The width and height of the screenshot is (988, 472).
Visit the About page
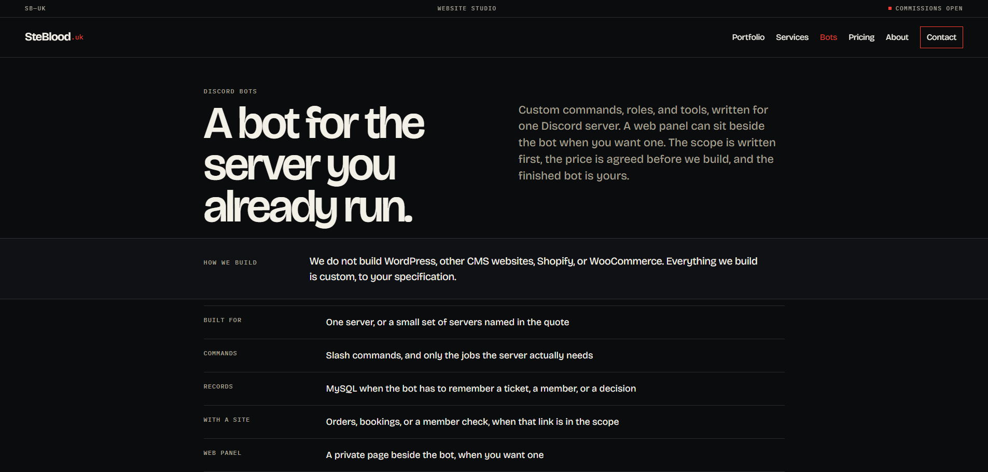click(x=897, y=37)
